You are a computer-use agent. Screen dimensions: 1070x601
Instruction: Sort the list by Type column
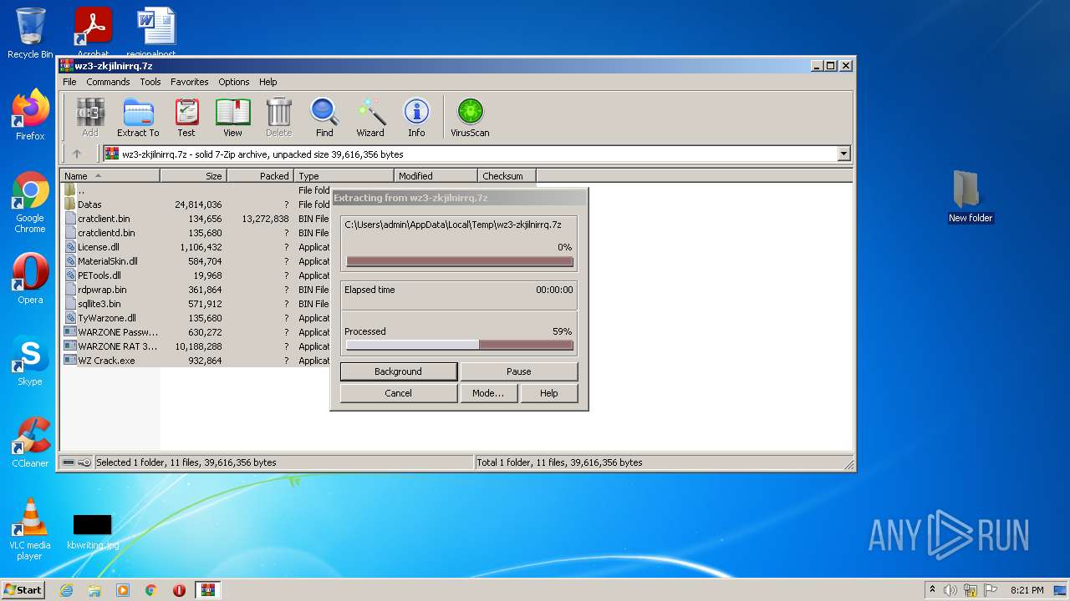(344, 176)
